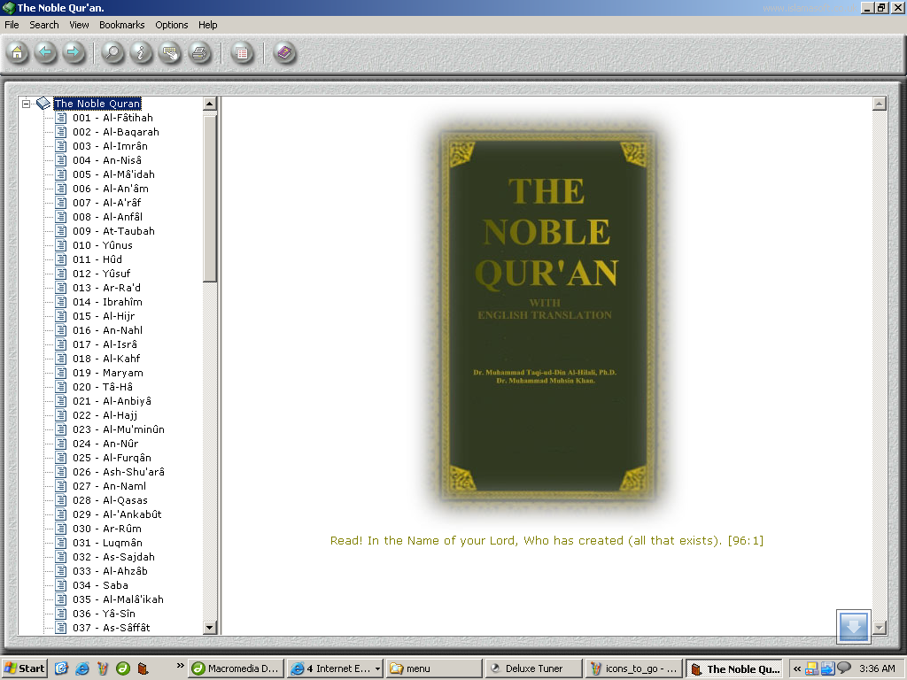Screen dimensions: 907x680
Task: Click the page icon beside 013 - Ar-Ra'd
Action: point(61,288)
